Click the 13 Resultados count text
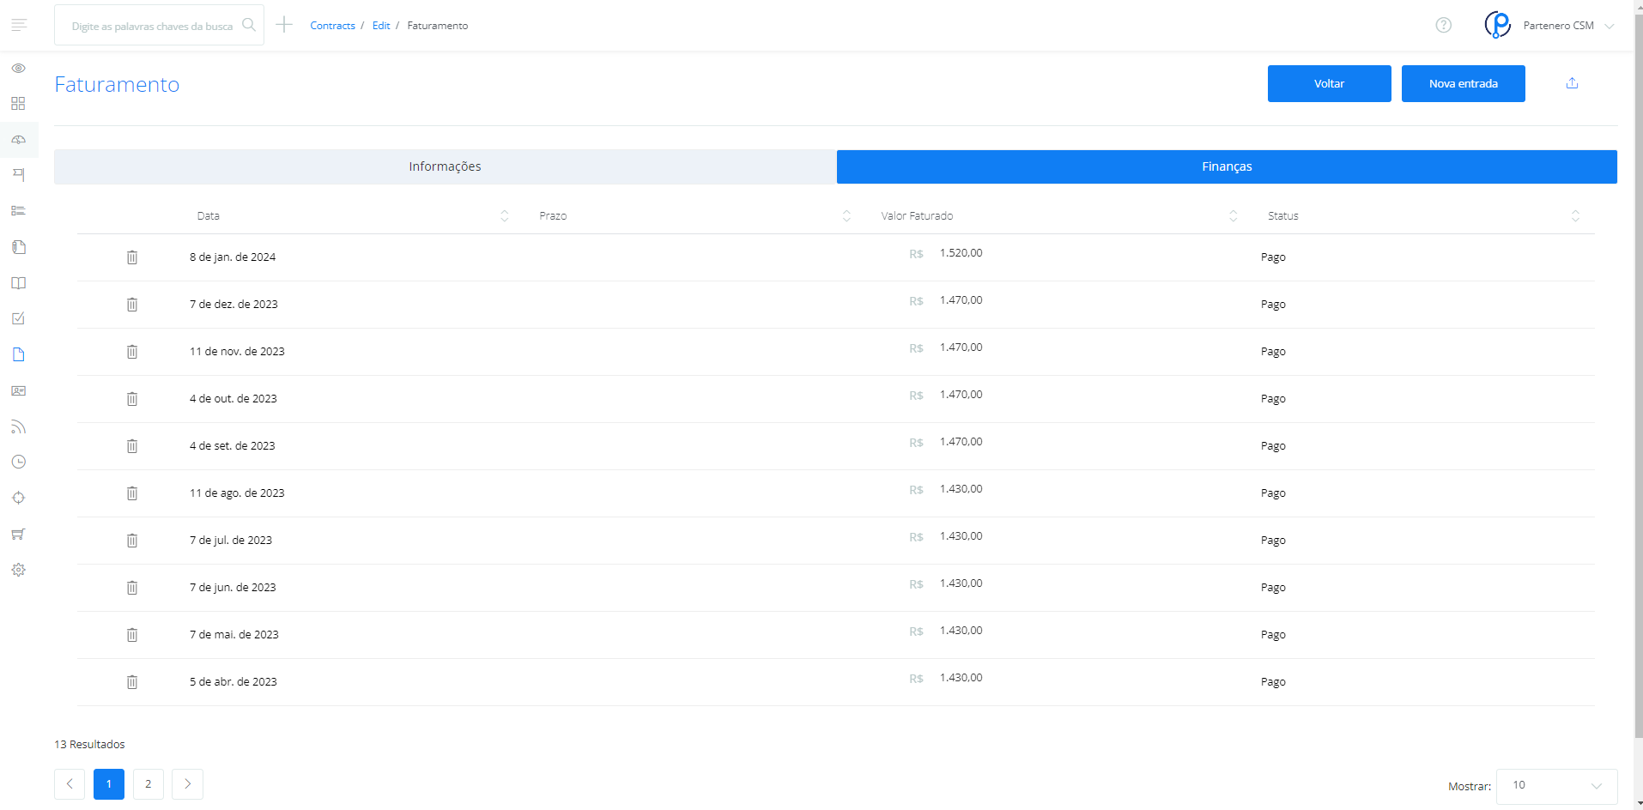Screen dimensions: 1643x810 point(89,744)
